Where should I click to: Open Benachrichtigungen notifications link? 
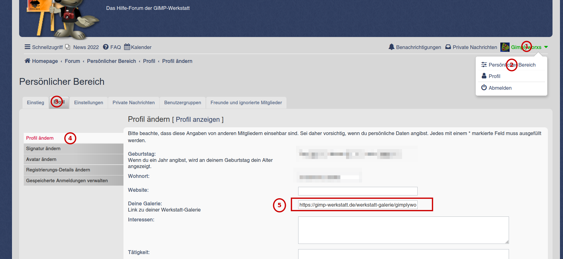click(419, 47)
